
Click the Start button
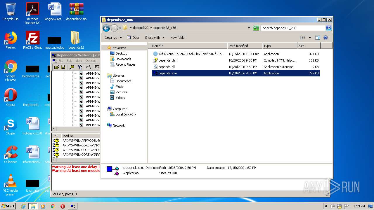point(8,206)
